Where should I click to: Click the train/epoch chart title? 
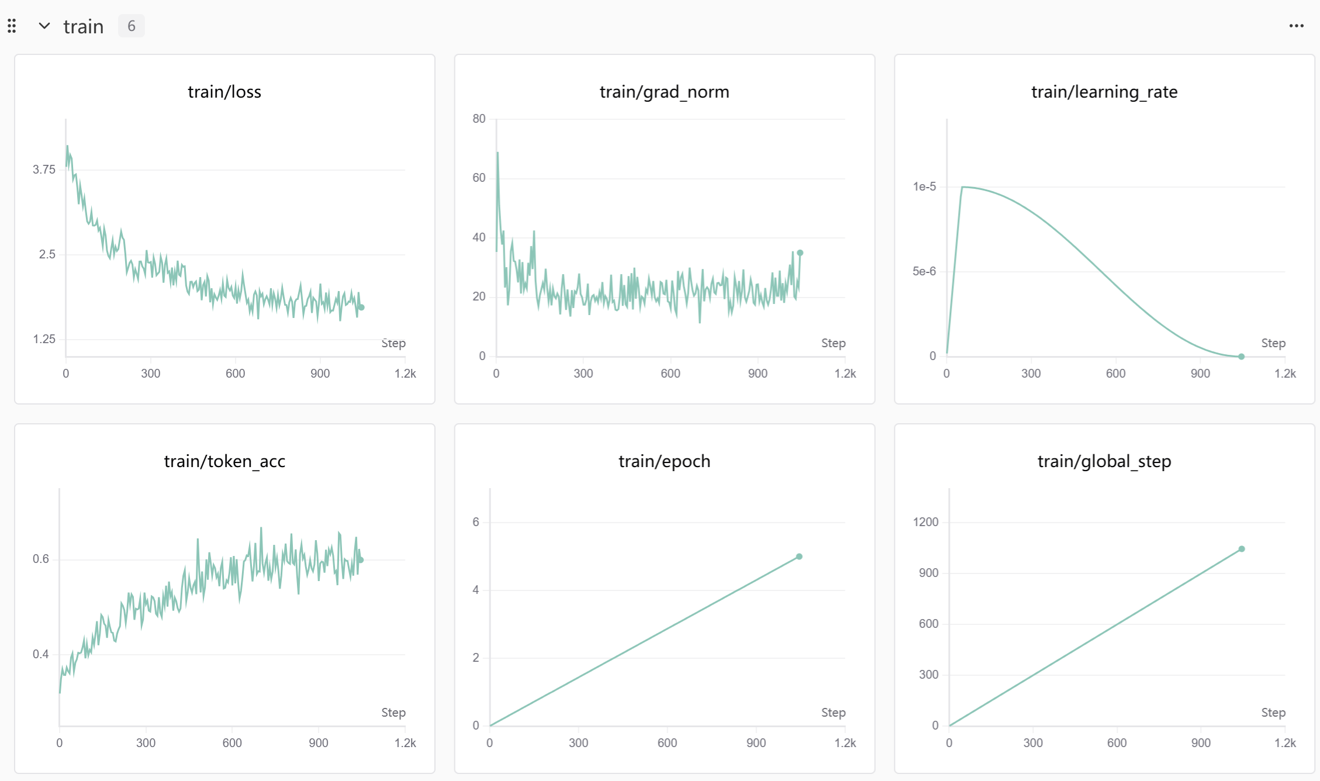click(664, 461)
